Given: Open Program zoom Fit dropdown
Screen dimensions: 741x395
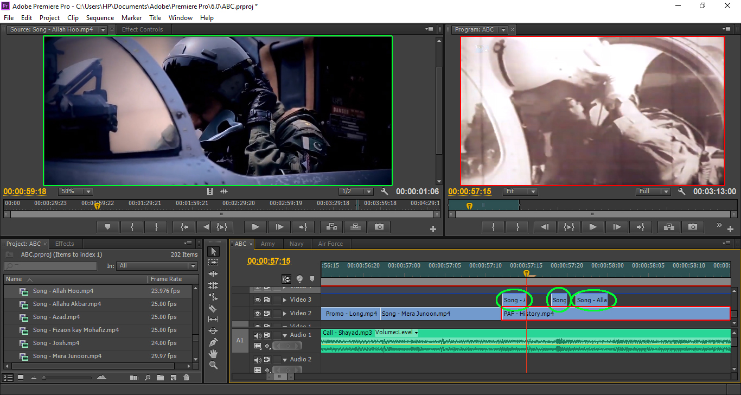Looking at the screenshot, I should click(x=520, y=192).
